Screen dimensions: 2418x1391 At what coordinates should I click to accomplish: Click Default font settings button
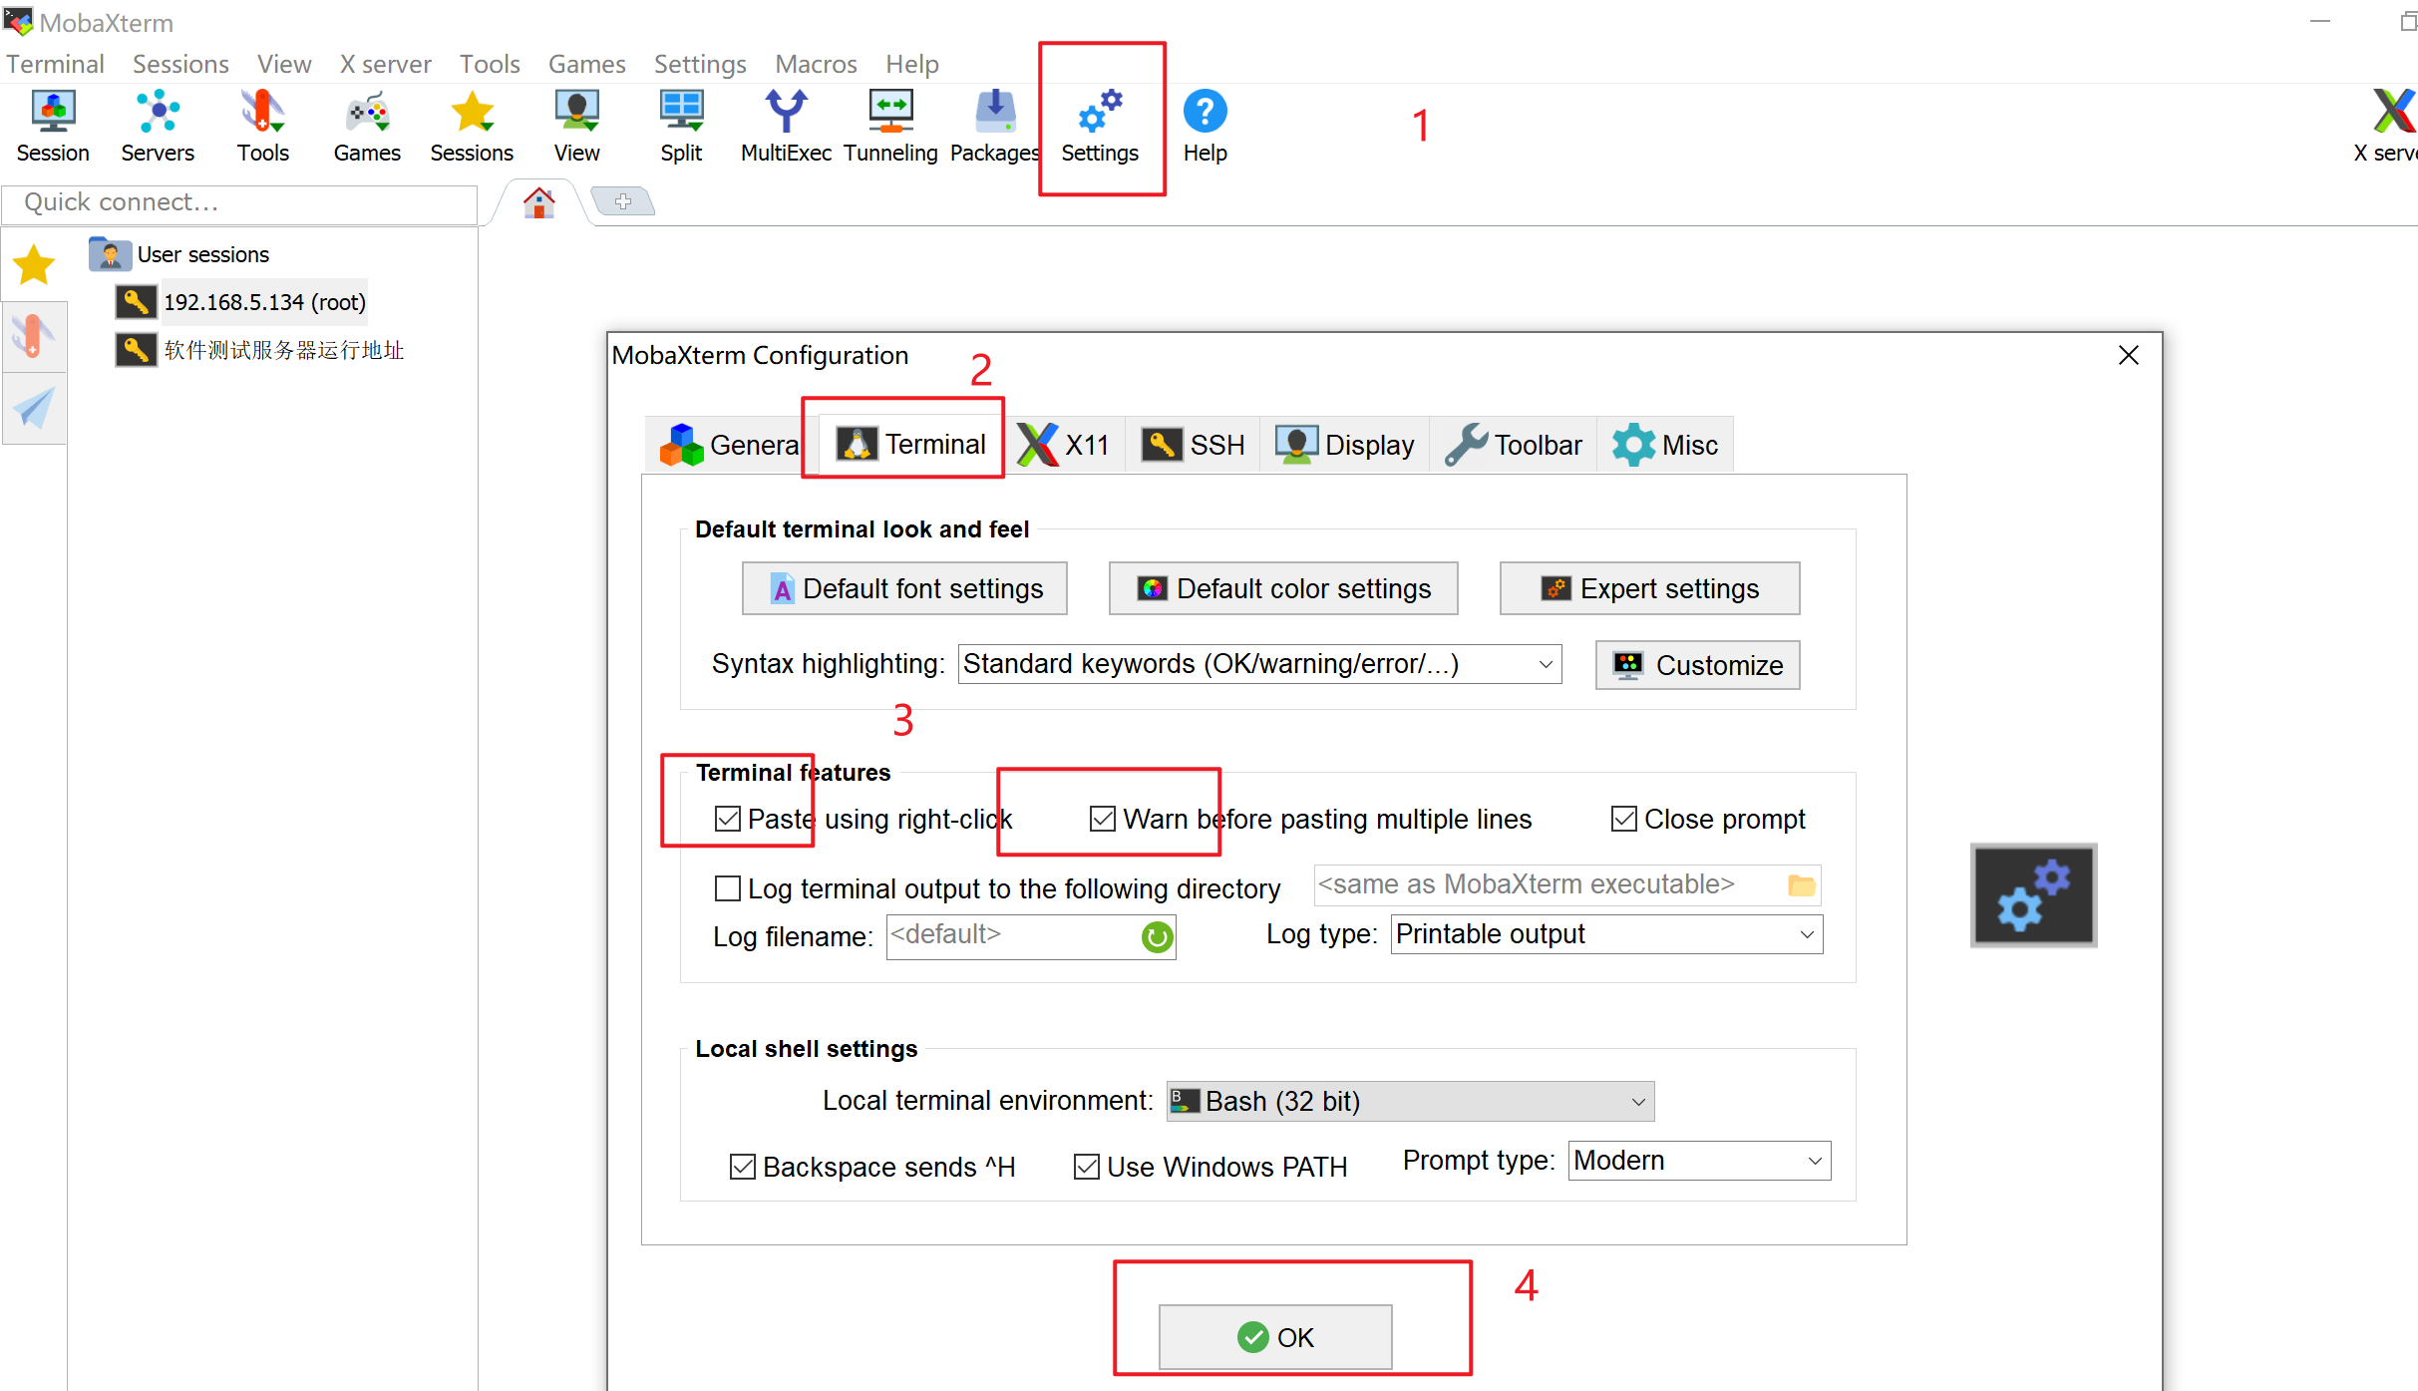coord(904,588)
